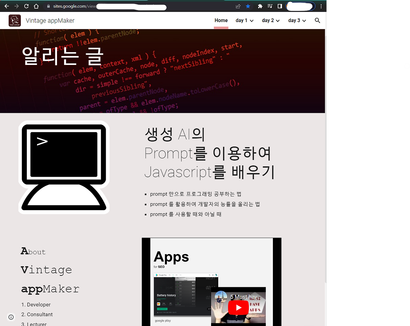Expand the day 2 dropdown
Viewport: 410px width, 326px height.
pos(271,20)
